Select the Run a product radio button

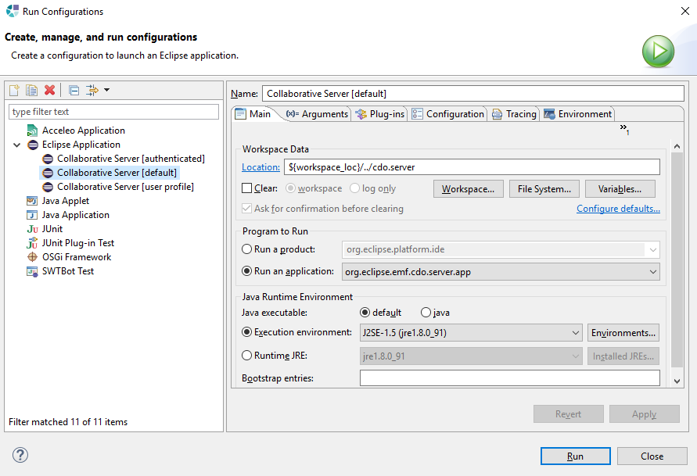pos(247,249)
